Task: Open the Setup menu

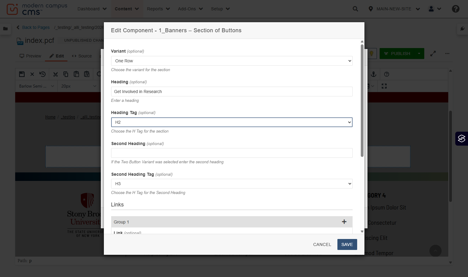Action: pos(220,9)
